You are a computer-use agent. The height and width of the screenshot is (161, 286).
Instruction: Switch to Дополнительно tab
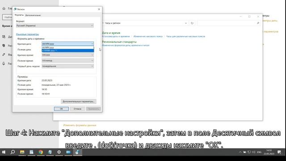(33, 15)
